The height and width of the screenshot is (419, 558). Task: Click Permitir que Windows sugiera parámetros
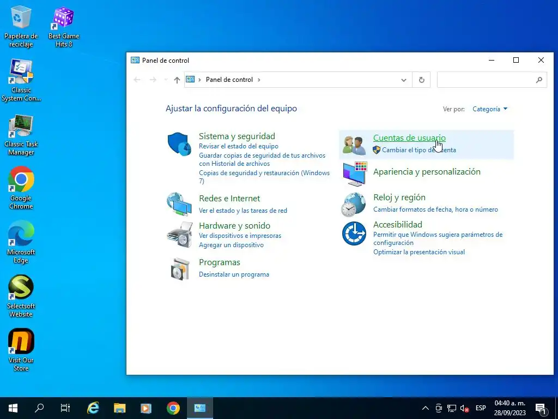[x=438, y=239]
